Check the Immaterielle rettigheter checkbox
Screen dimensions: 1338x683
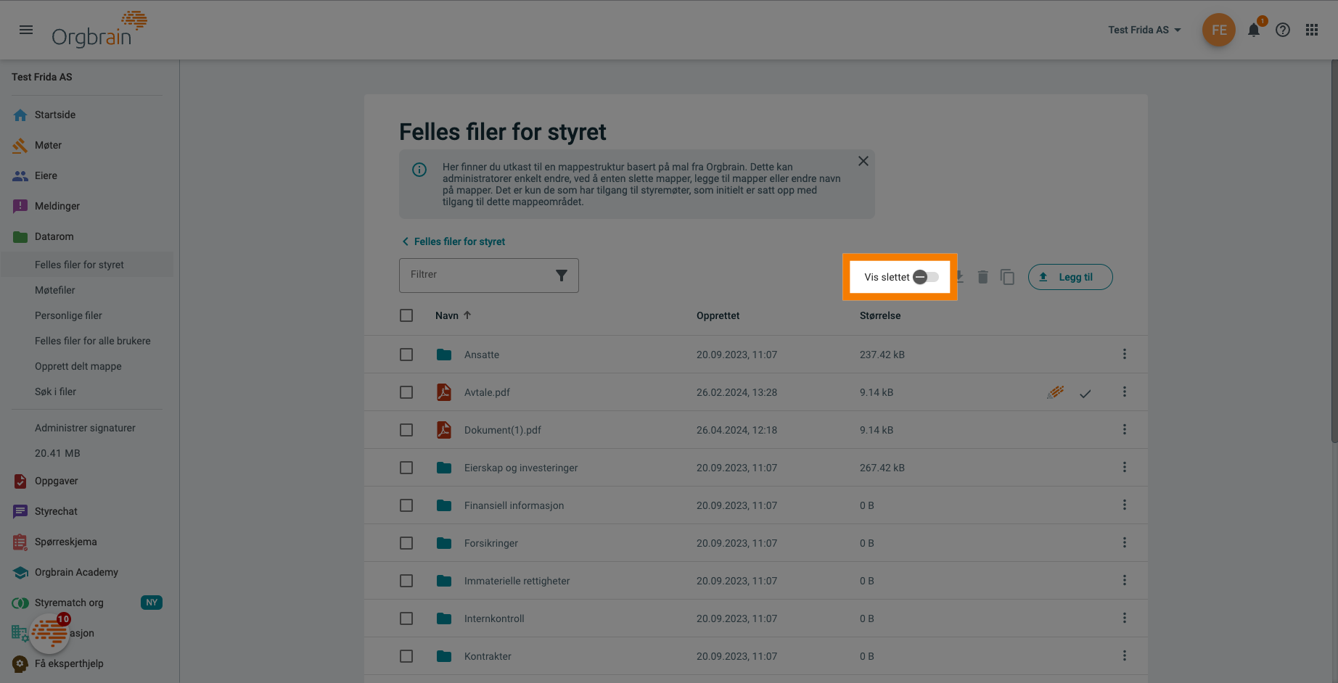(406, 581)
